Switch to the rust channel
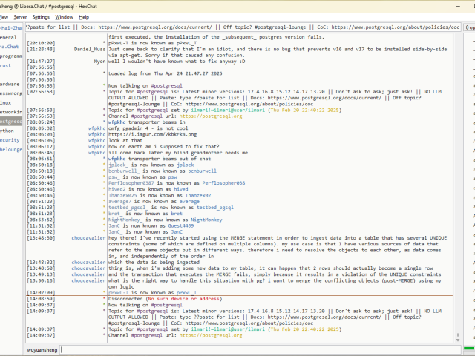The image size is (475, 356). [6, 65]
